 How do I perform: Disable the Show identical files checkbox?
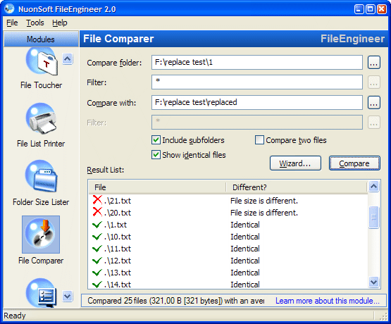click(x=156, y=155)
